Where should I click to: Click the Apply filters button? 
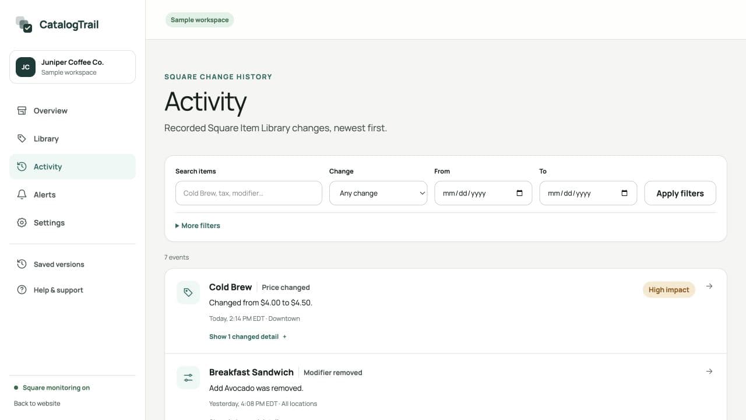click(x=680, y=193)
